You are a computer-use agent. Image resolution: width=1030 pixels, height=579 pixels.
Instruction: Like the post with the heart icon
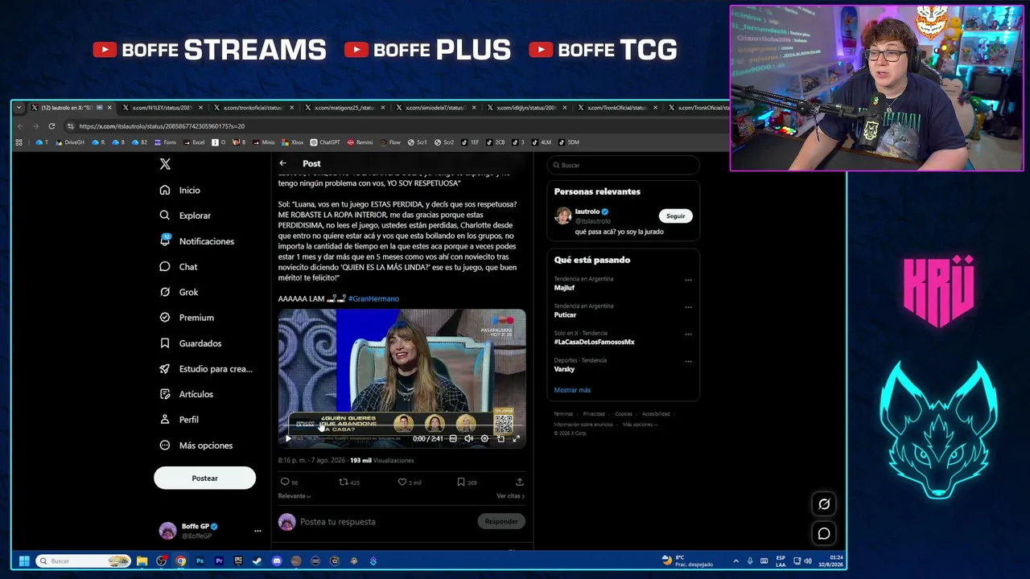402,482
